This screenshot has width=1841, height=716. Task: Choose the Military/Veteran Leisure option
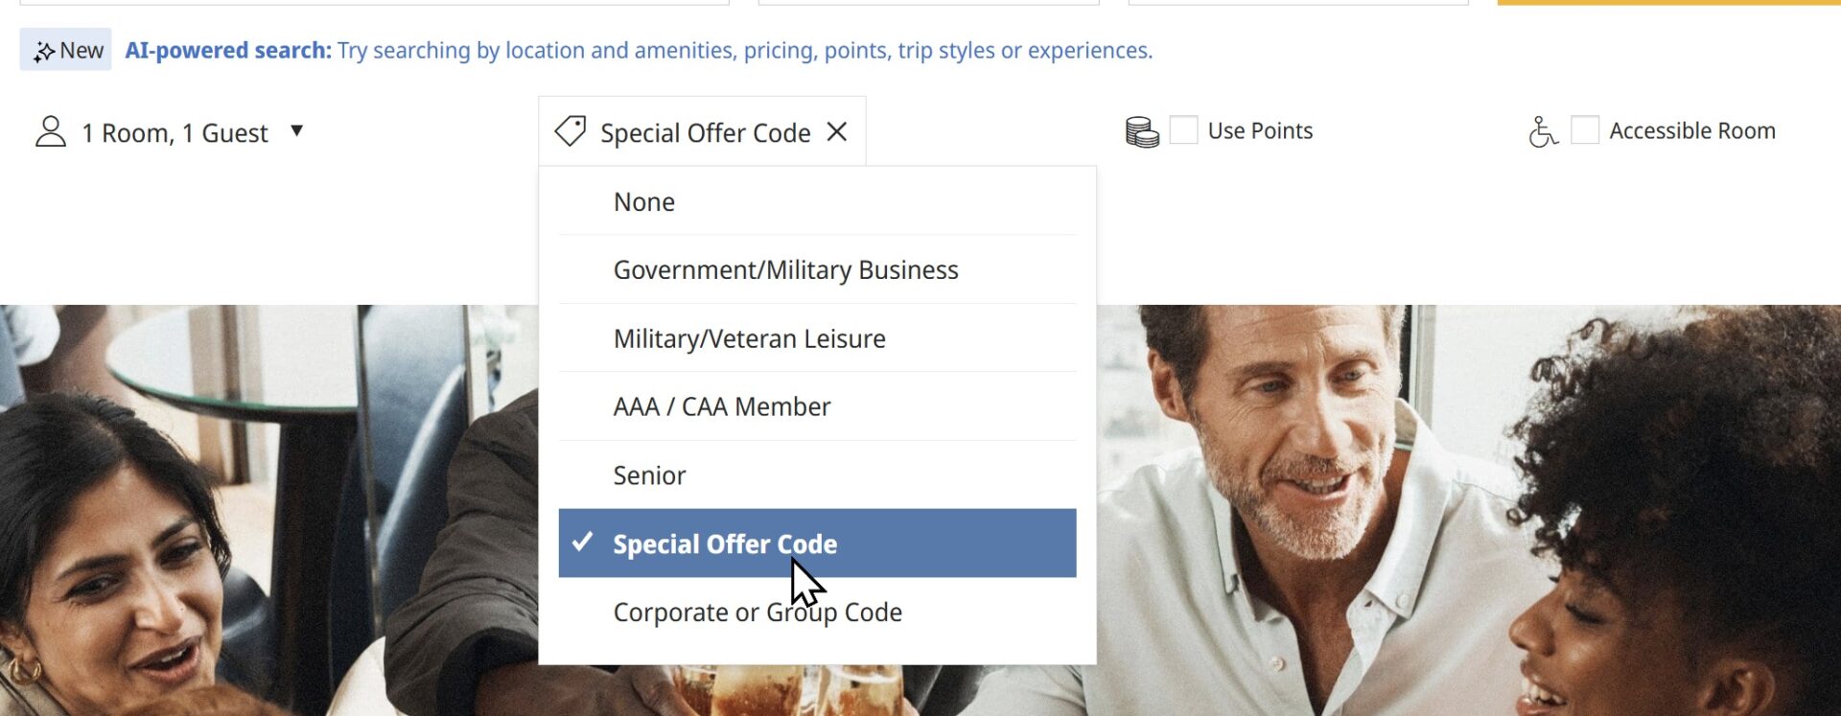749,337
